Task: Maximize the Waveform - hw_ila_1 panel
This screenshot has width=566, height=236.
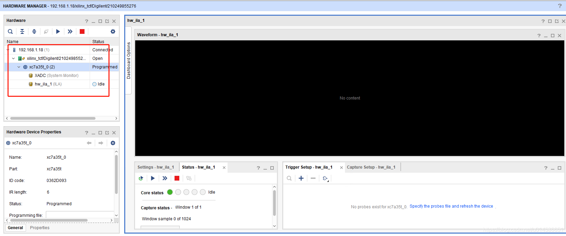Action: 553,36
